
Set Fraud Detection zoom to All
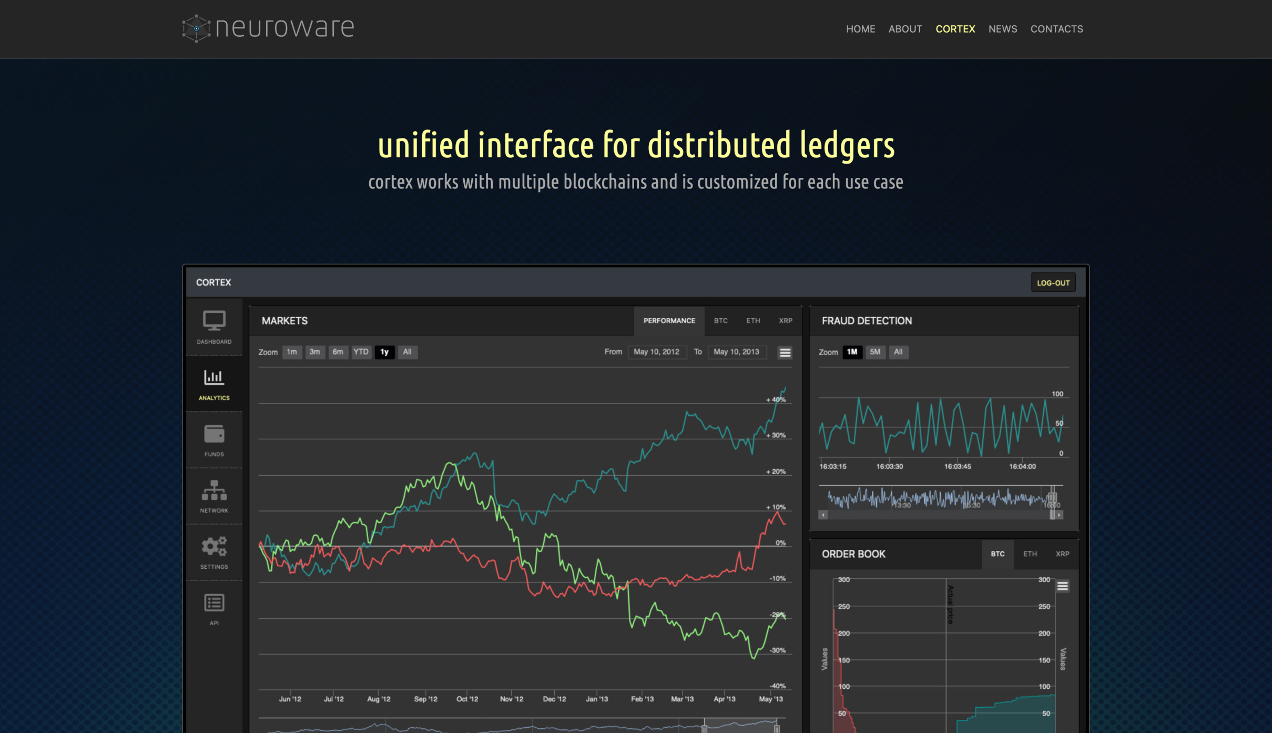pos(898,352)
